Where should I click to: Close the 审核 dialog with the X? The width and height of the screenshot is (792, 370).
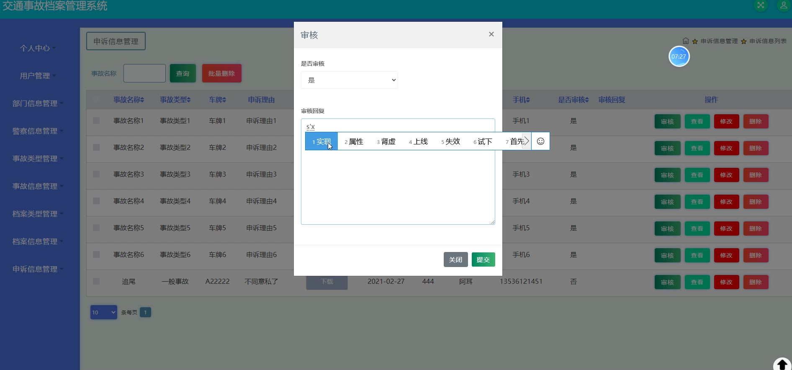(491, 34)
